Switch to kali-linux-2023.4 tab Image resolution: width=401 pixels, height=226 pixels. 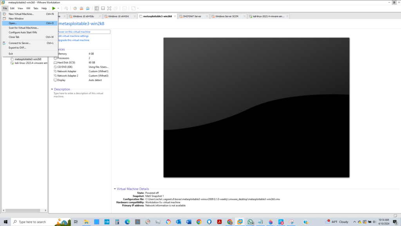coord(268,16)
